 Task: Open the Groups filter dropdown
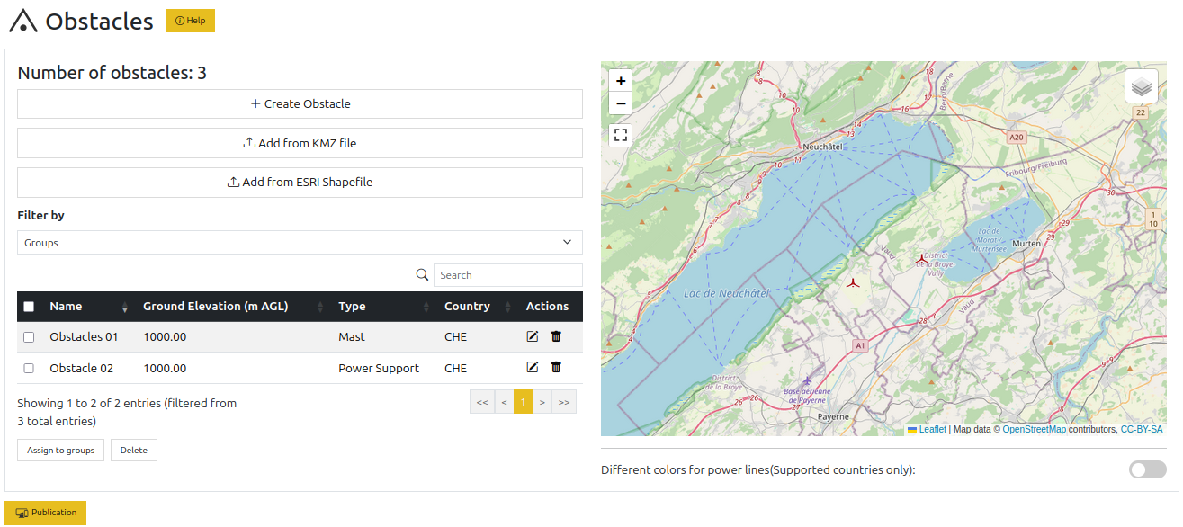(300, 243)
